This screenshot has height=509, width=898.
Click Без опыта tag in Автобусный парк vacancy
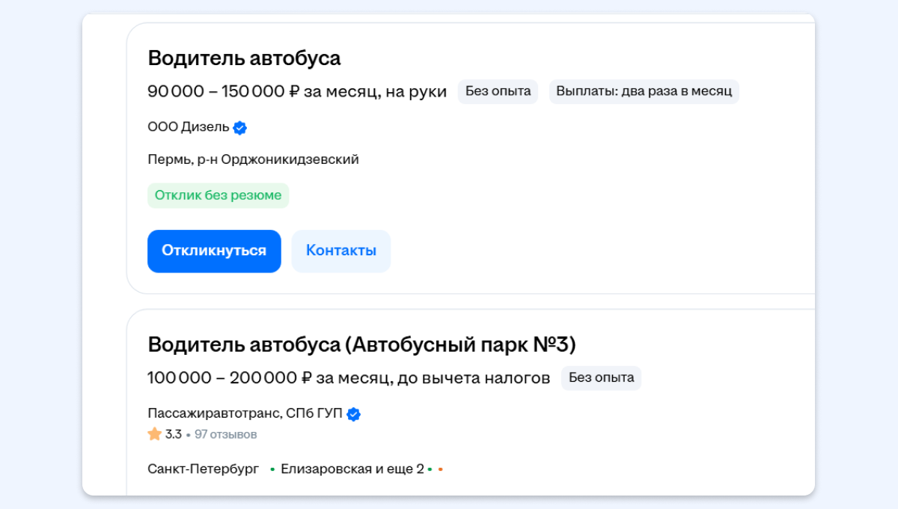tap(601, 378)
